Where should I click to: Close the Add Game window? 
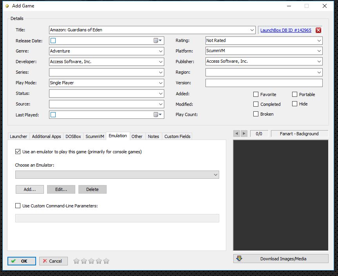coord(325,6)
